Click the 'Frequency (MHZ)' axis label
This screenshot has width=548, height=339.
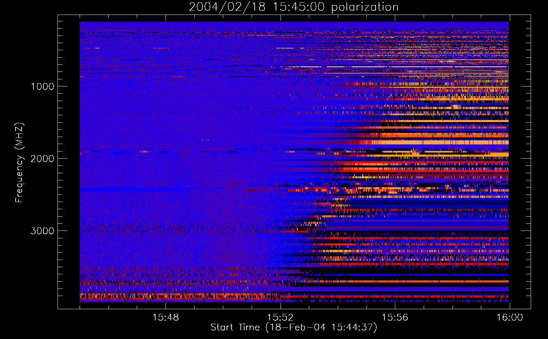point(19,163)
